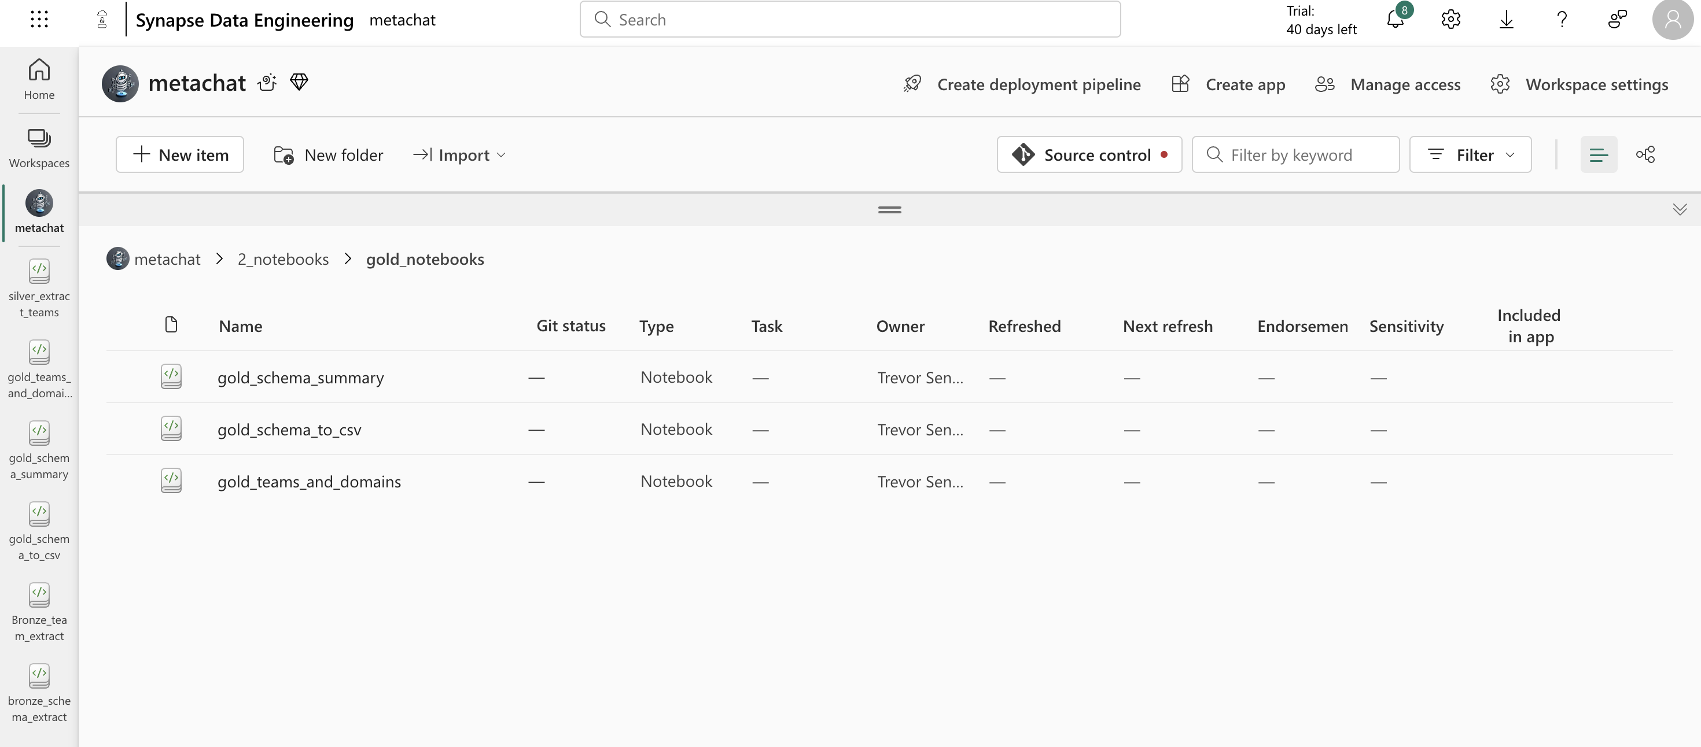Click the diamond premium capacity icon
The width and height of the screenshot is (1701, 747).
click(299, 83)
